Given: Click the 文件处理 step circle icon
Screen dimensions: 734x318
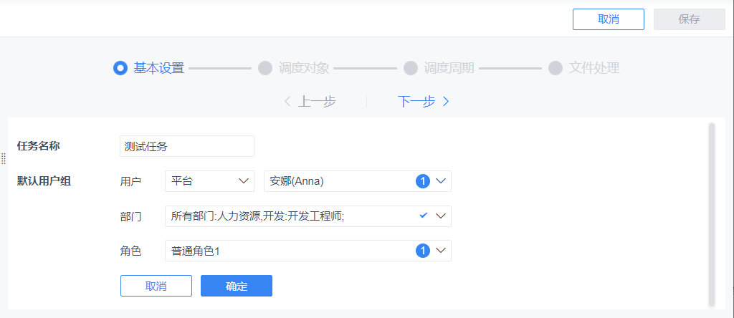Looking at the screenshot, I should pos(556,68).
